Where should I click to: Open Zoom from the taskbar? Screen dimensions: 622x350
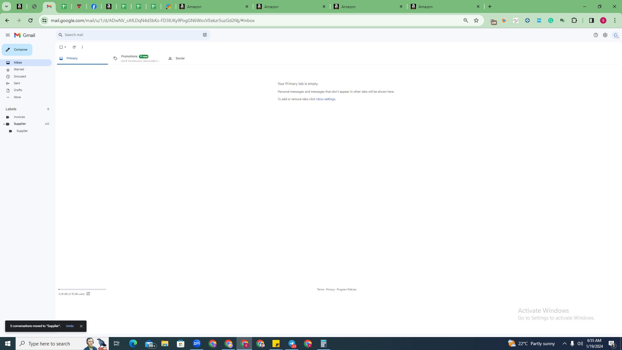click(197, 344)
